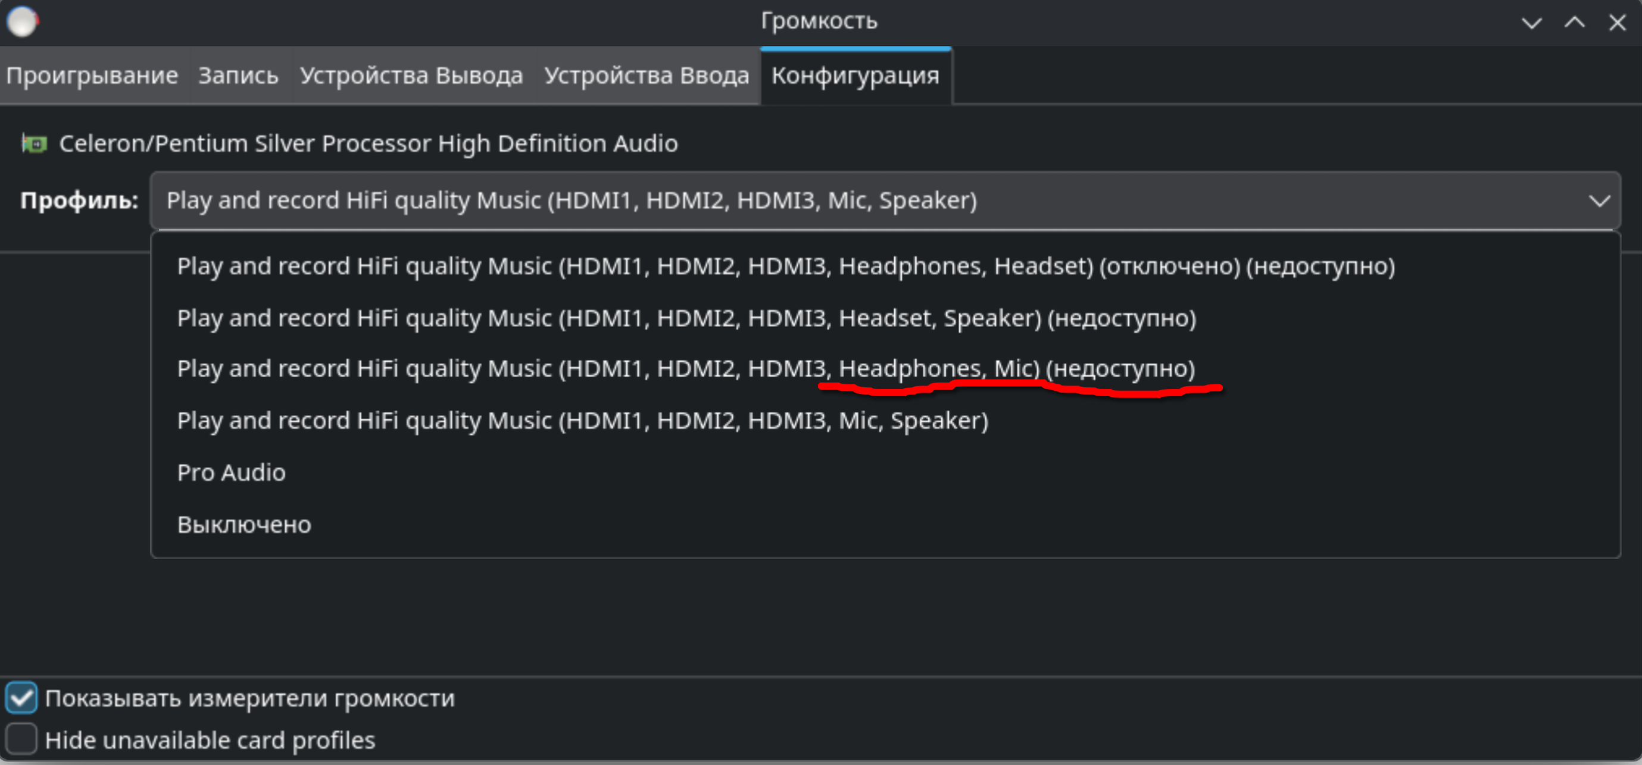The width and height of the screenshot is (1642, 765).
Task: Select Headphones, Headset profile option
Action: click(x=785, y=267)
